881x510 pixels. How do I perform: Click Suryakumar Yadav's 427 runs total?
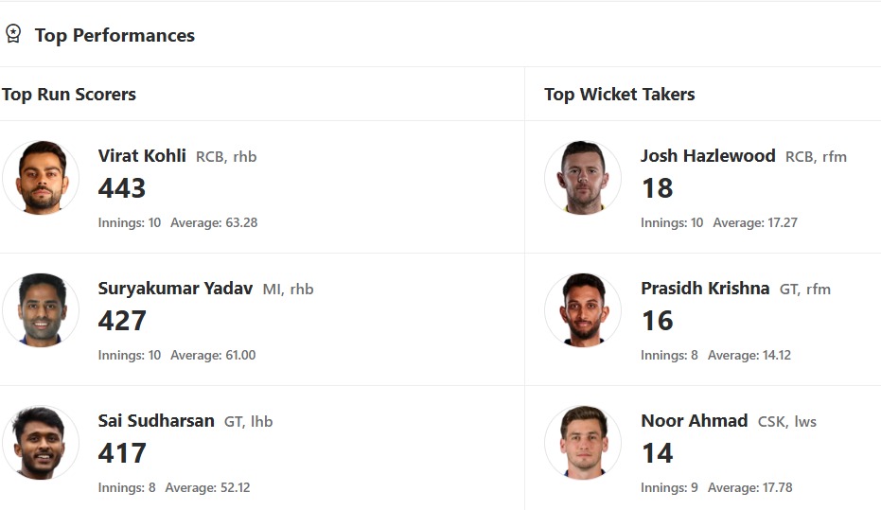(122, 321)
